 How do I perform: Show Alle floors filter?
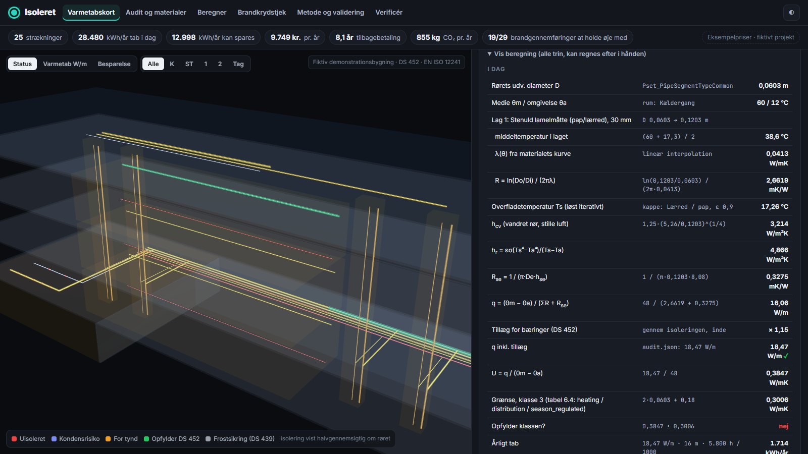pos(153,64)
